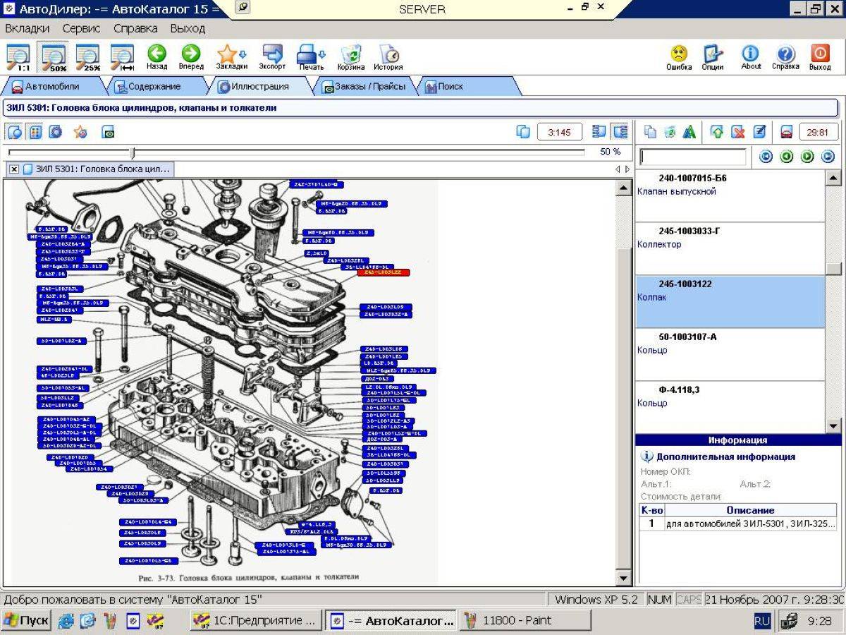Switch to the Заказы / Прайсы tab

[365, 87]
